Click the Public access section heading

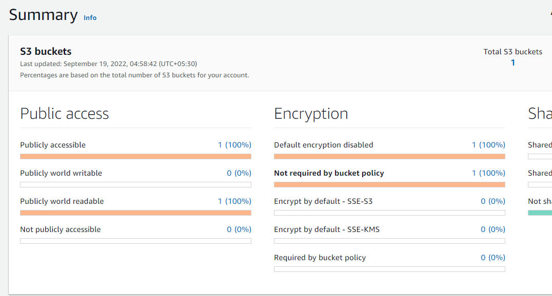coord(65,114)
